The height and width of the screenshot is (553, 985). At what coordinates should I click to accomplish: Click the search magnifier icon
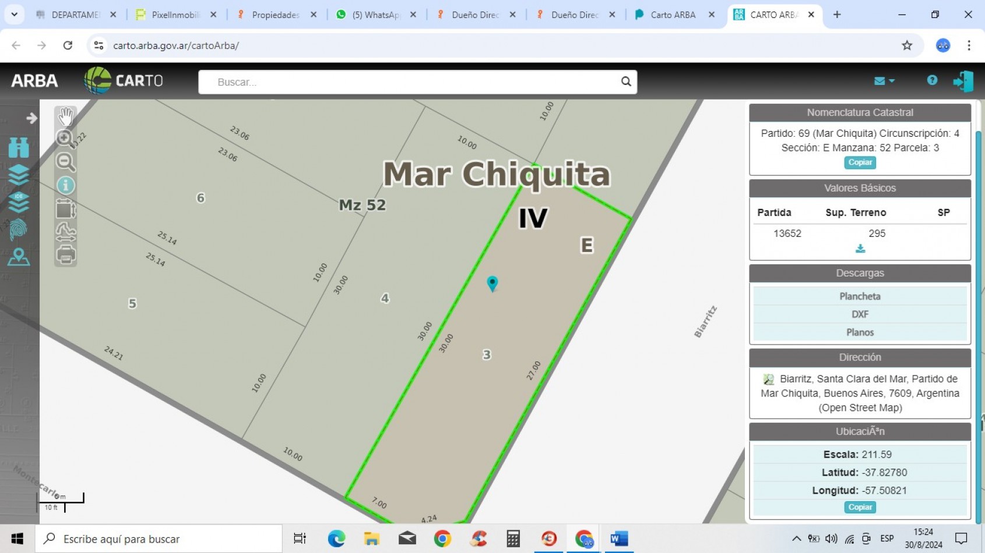tap(626, 81)
